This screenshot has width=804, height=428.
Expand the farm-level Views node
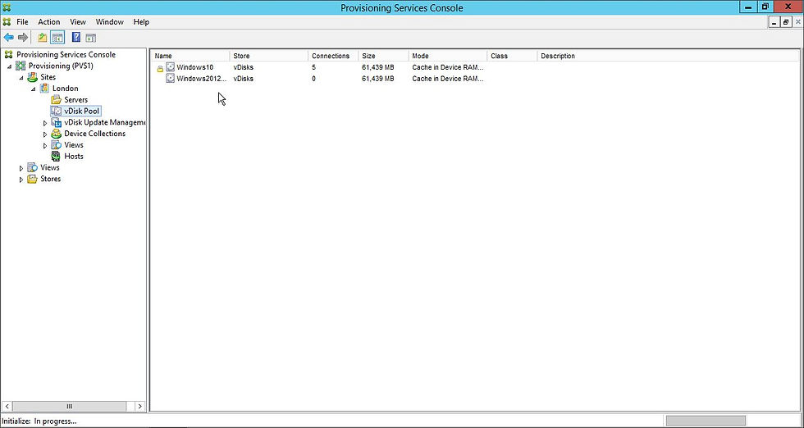pyautogui.click(x=21, y=167)
